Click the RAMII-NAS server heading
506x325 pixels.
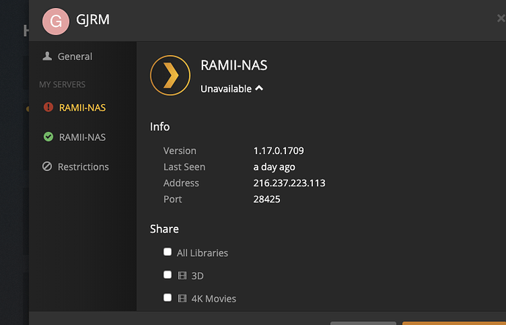click(x=234, y=65)
